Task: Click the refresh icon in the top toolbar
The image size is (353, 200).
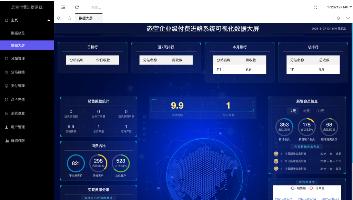Action: pyautogui.click(x=77, y=7)
